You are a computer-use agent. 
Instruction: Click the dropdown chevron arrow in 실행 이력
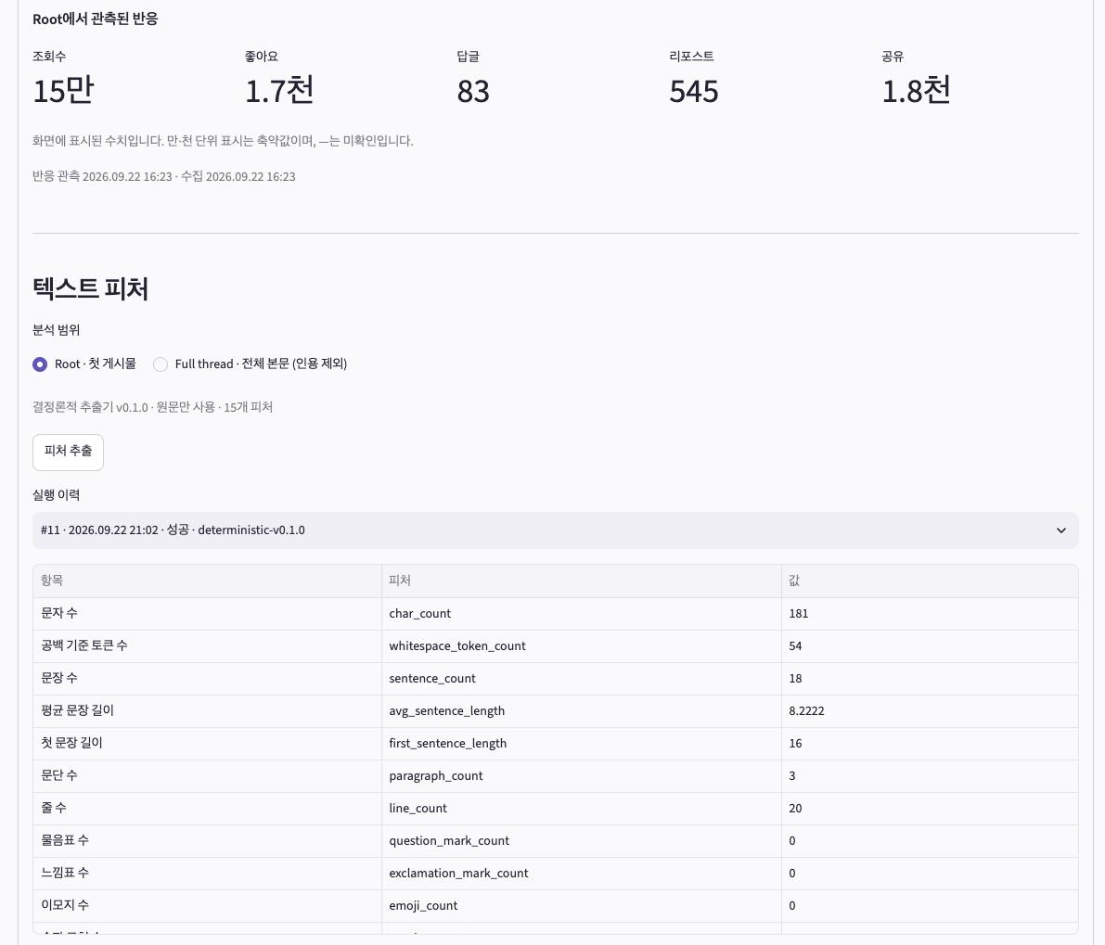[1061, 530]
